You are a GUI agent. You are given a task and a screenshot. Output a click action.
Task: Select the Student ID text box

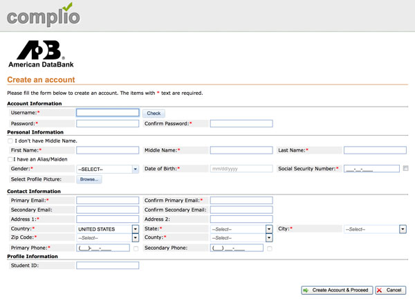point(107,265)
